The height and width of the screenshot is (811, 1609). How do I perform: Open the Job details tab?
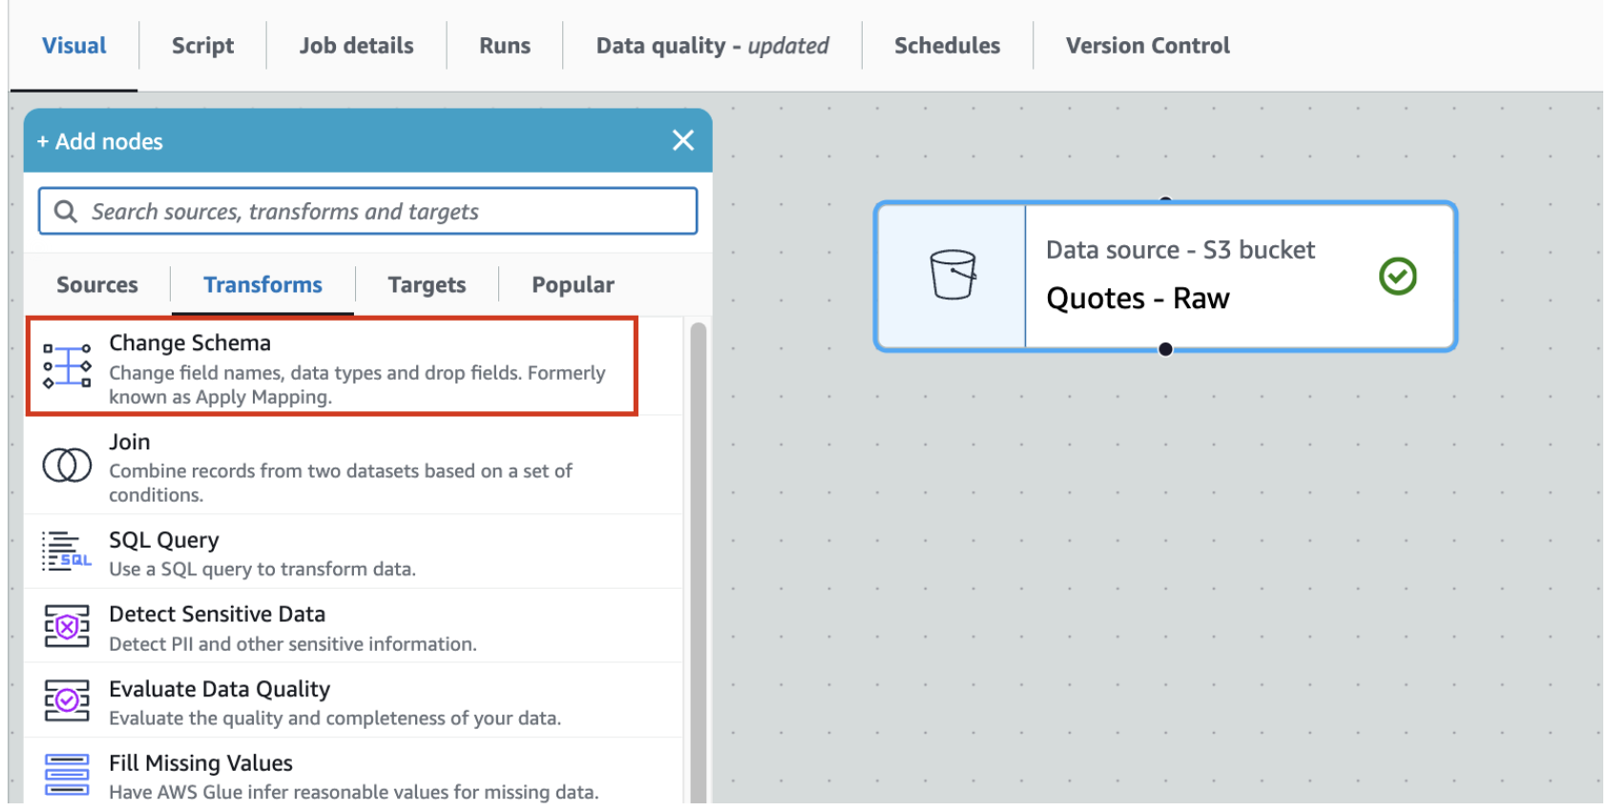356,46
